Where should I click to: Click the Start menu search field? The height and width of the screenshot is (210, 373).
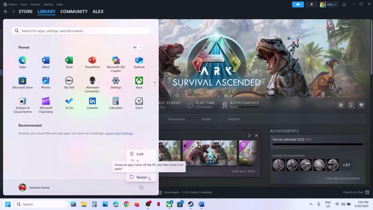(81, 31)
